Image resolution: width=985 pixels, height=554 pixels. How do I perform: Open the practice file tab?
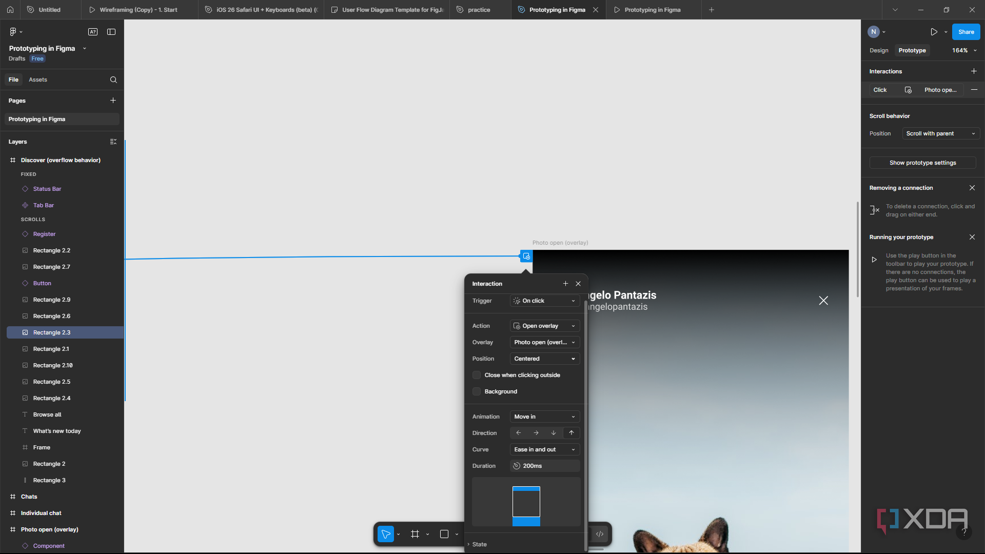480,10
